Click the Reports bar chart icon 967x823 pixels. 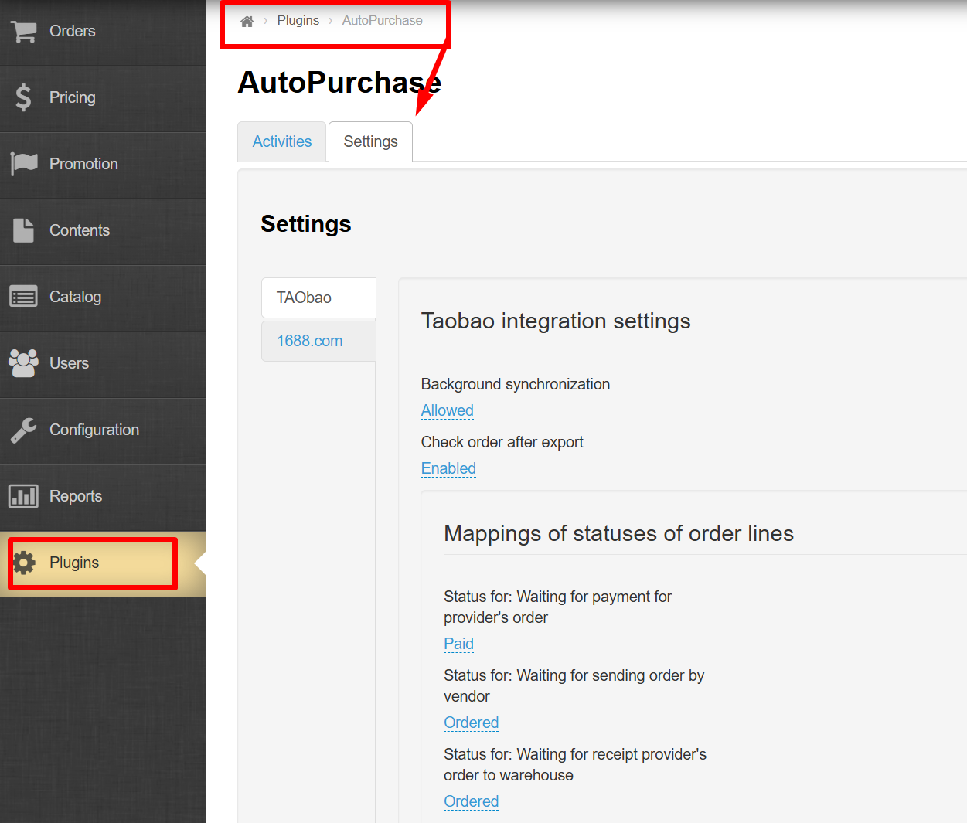pyautogui.click(x=23, y=496)
